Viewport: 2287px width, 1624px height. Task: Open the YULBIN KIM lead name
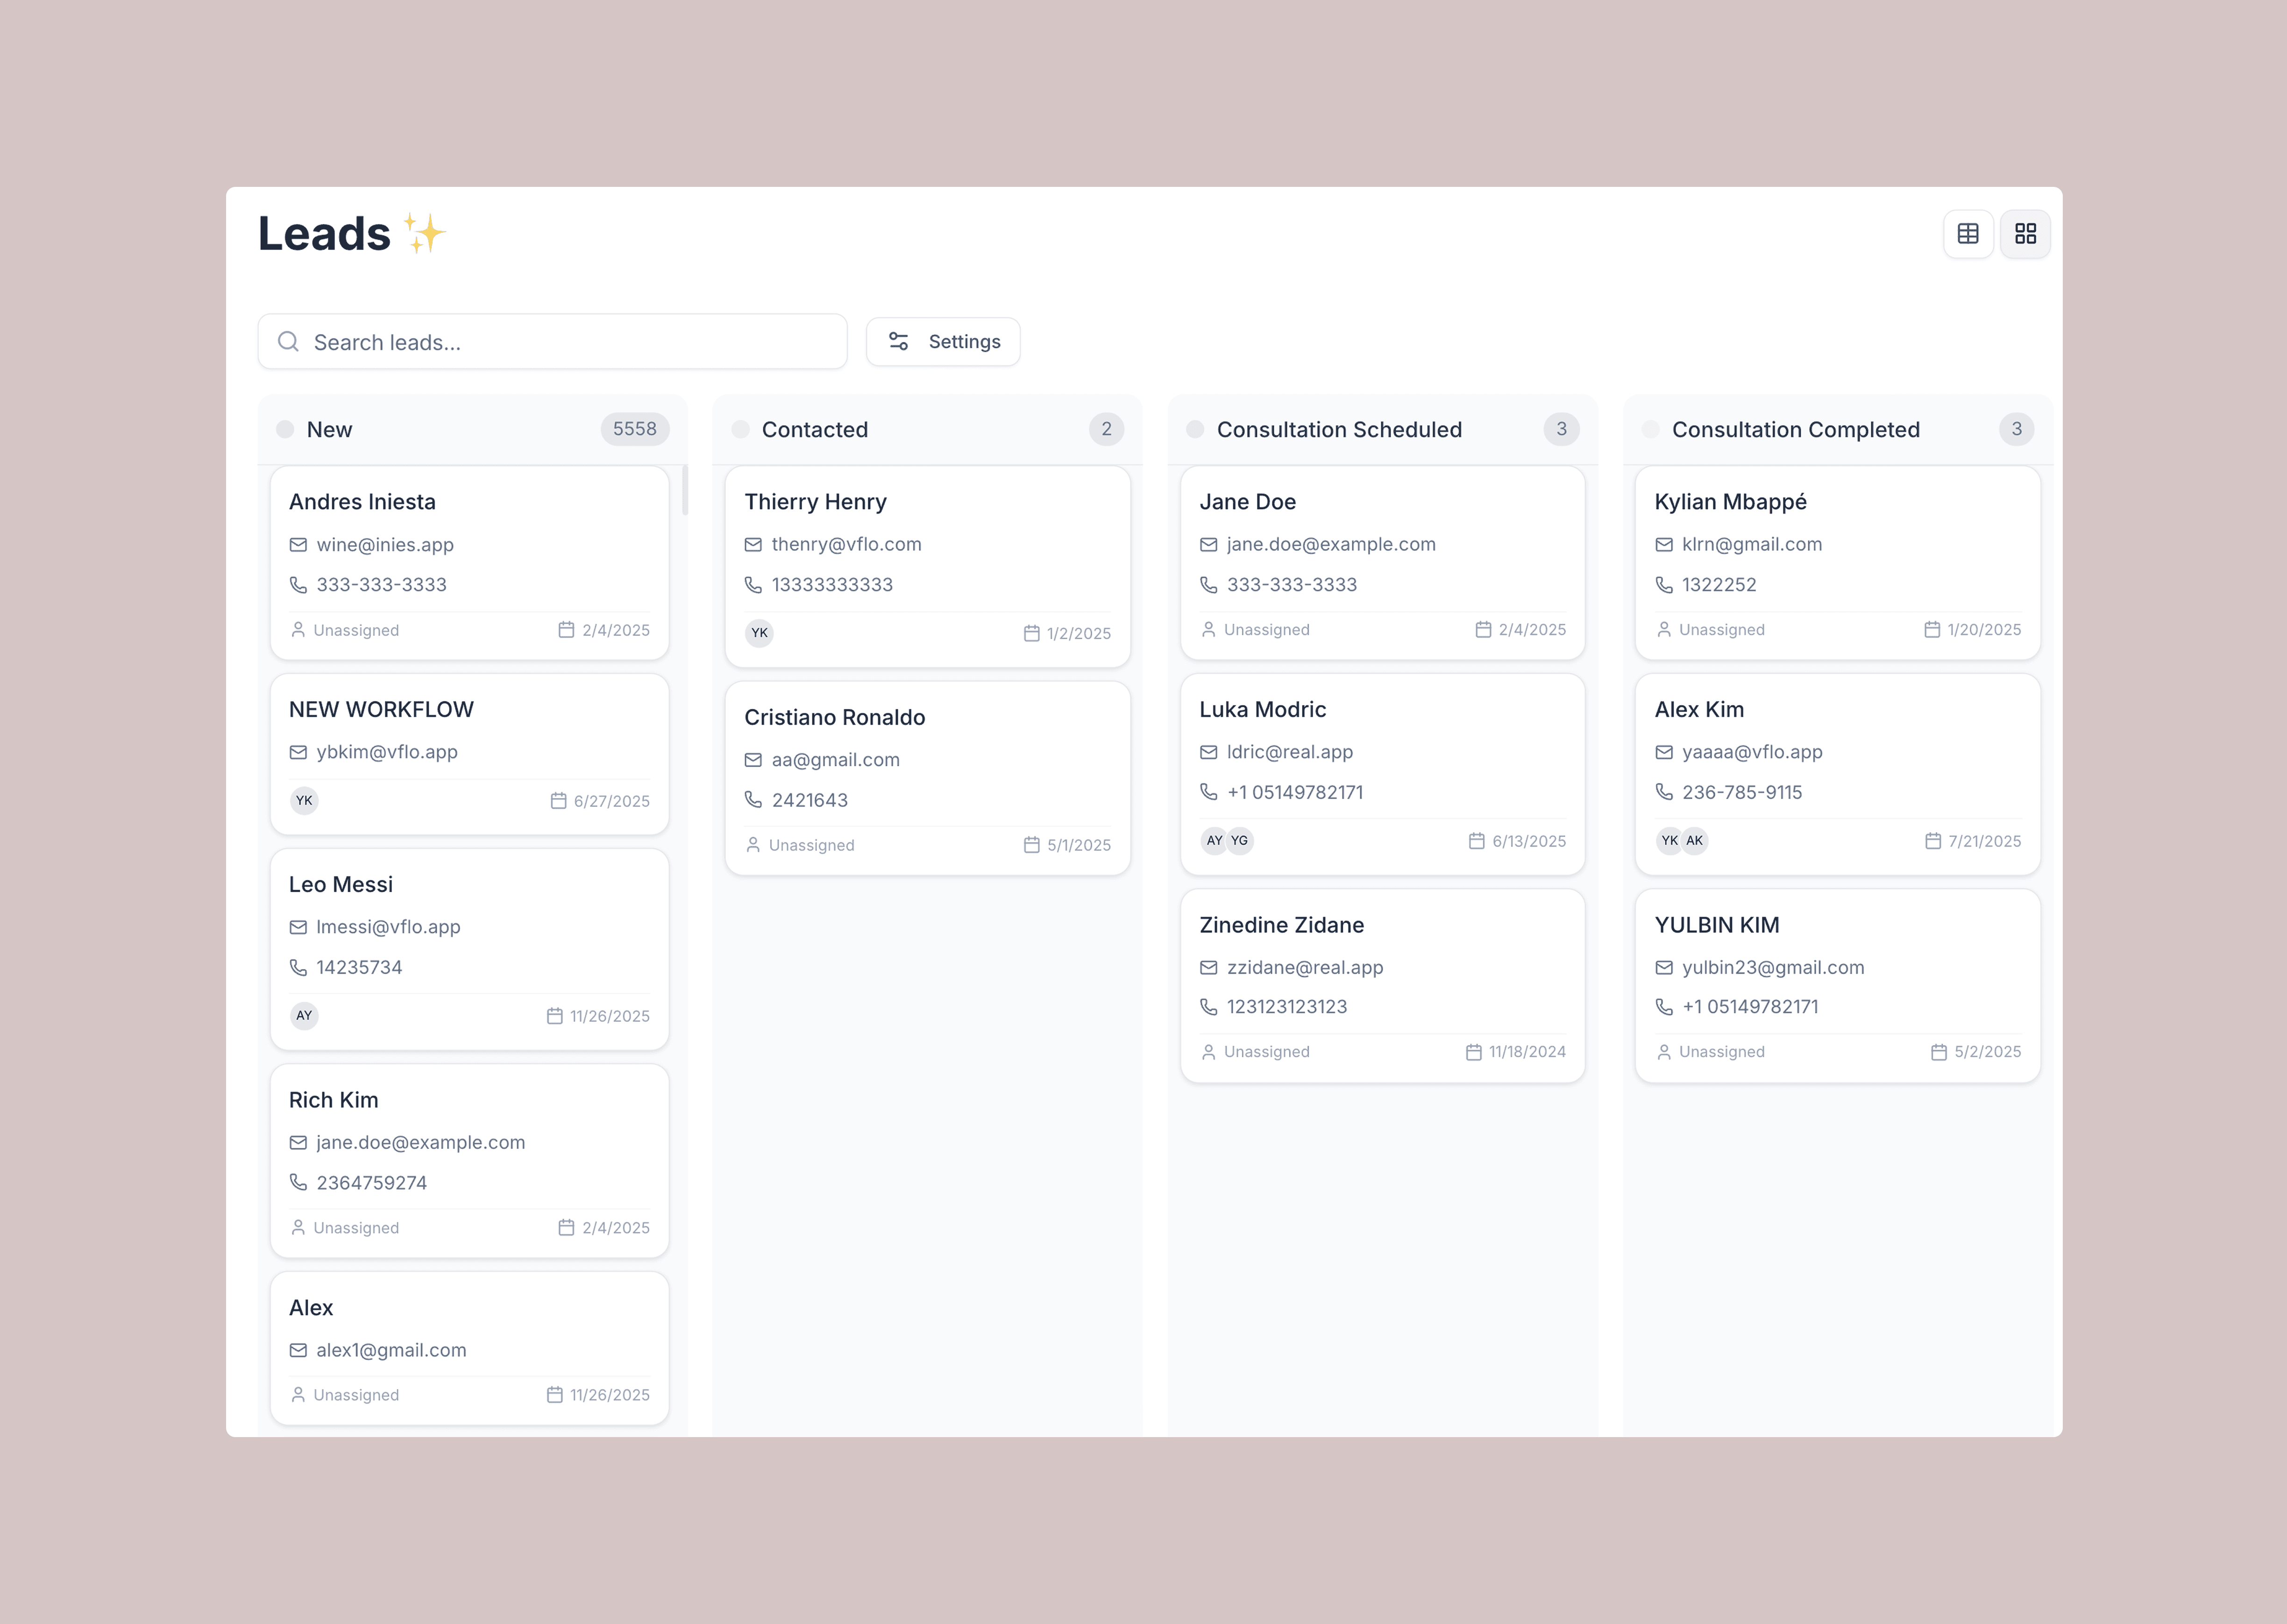click(1717, 925)
